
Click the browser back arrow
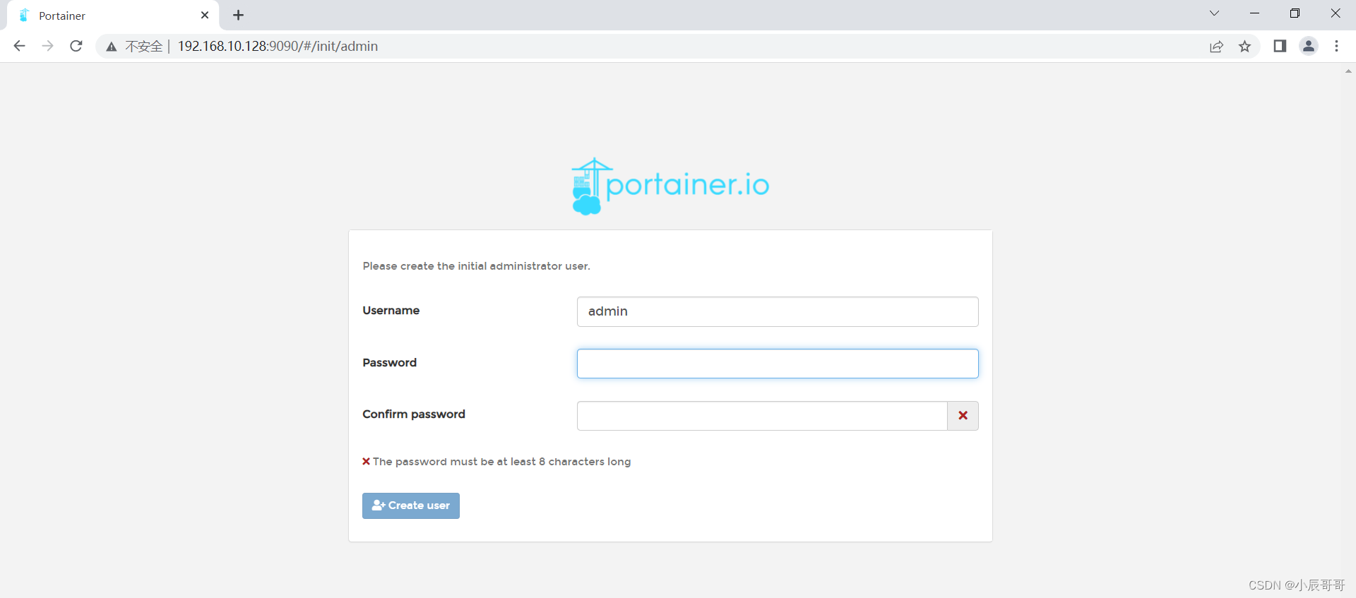[19, 46]
